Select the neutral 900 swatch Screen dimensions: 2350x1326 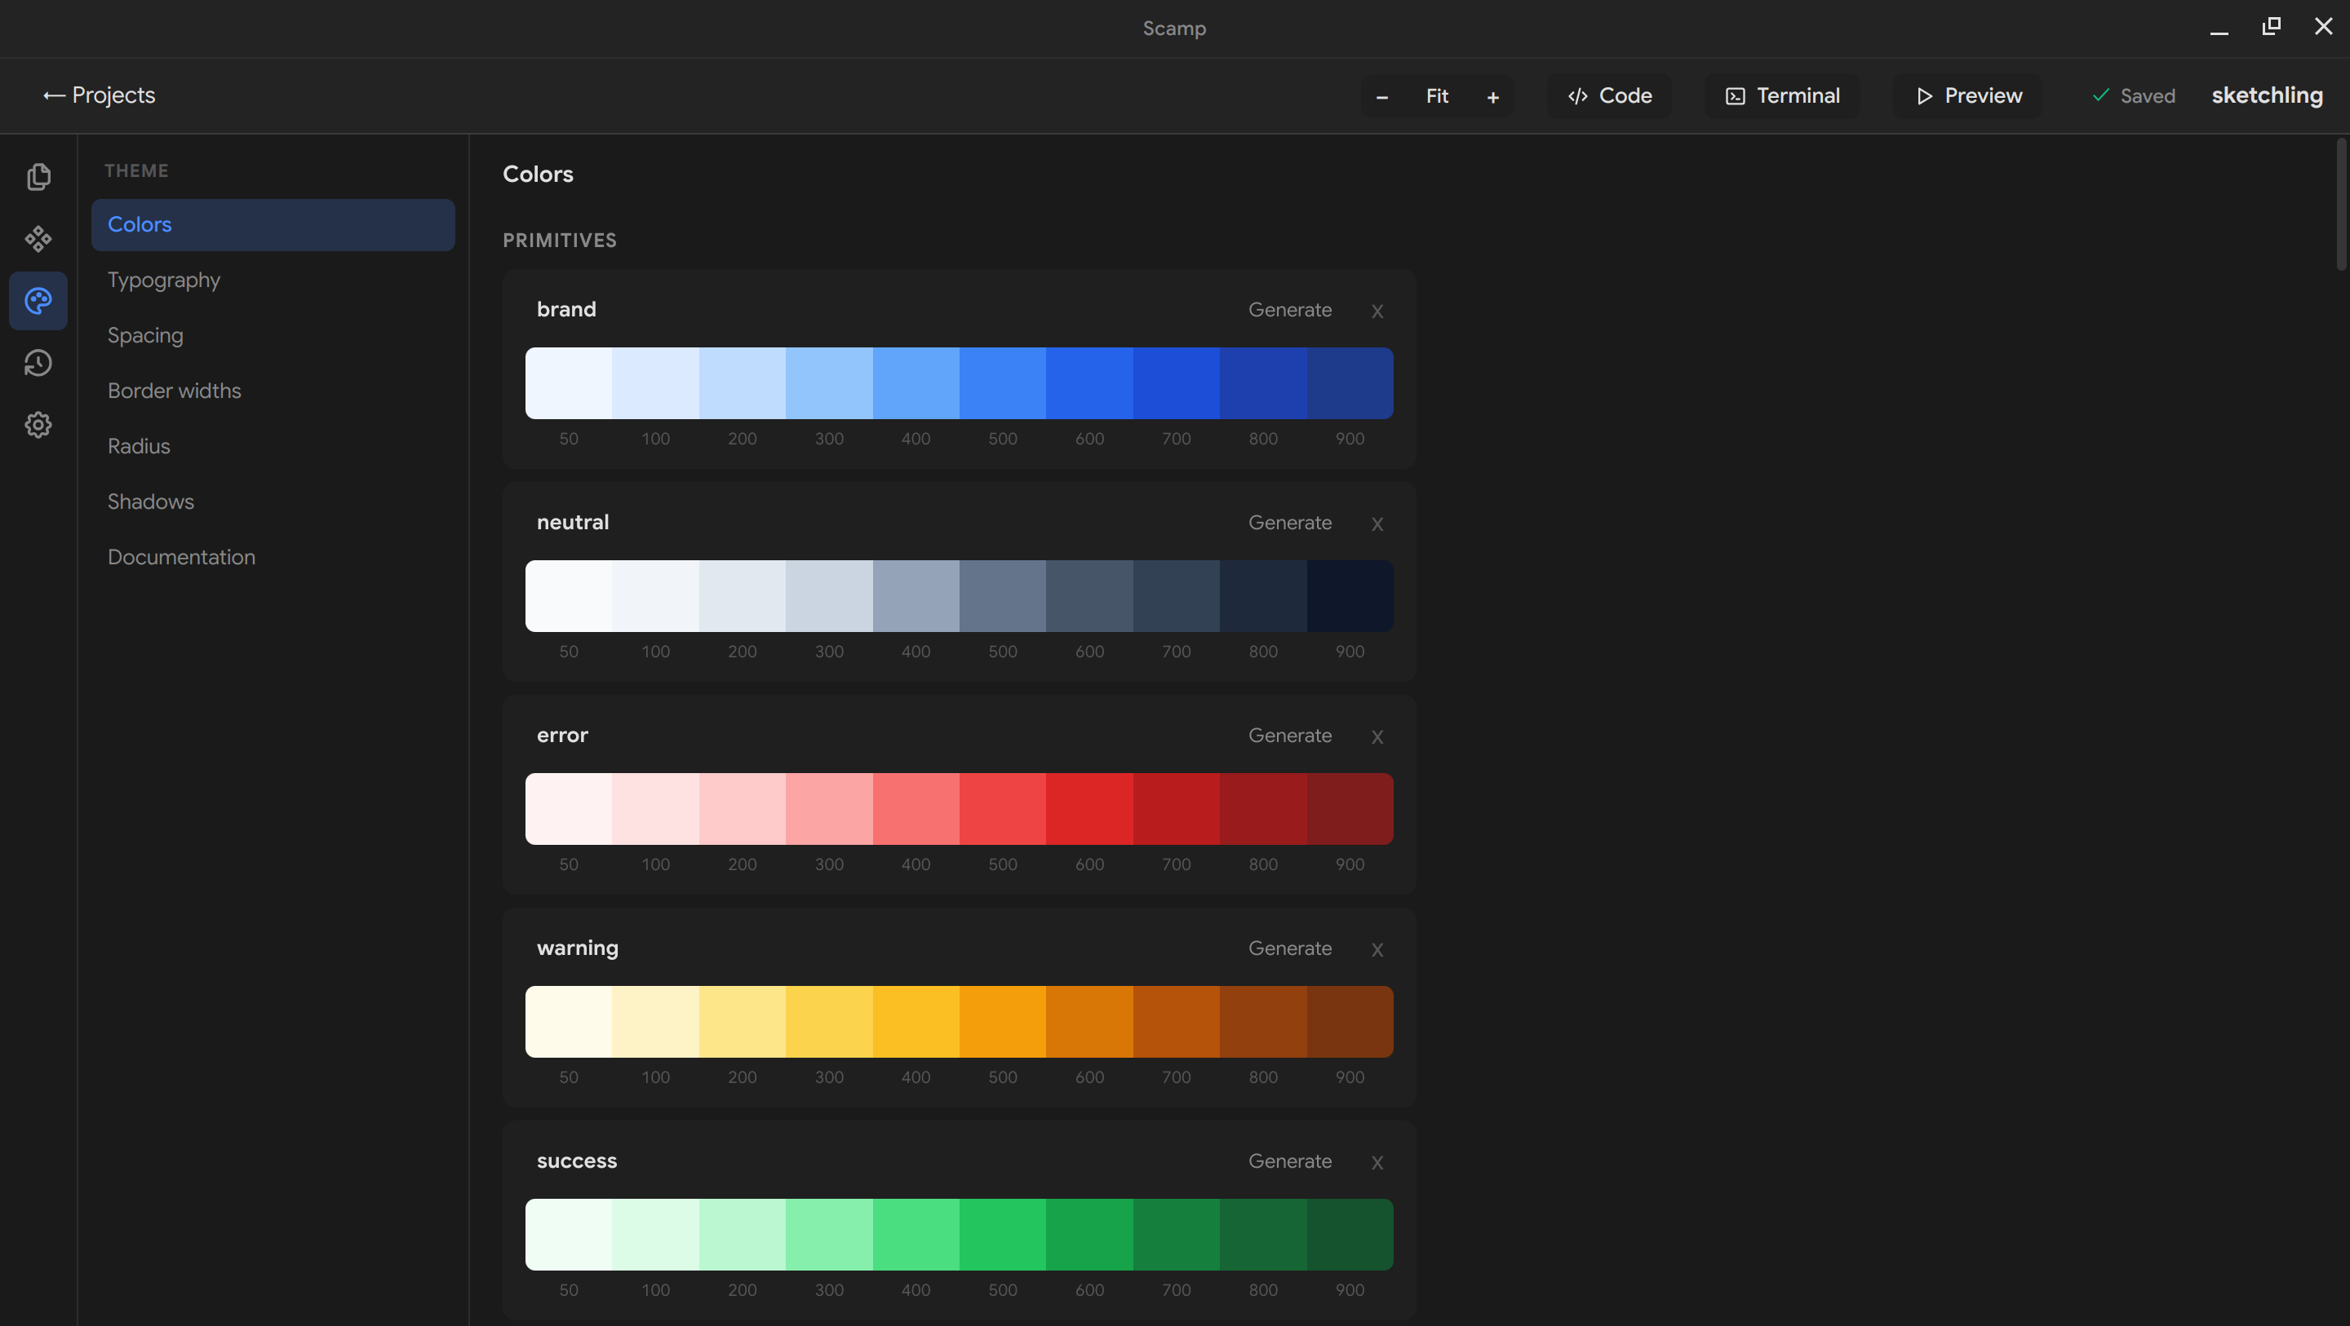click(x=1350, y=595)
